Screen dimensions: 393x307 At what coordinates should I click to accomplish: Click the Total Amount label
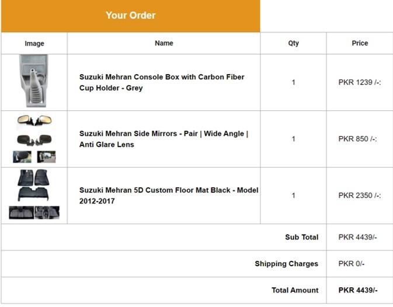point(295,290)
